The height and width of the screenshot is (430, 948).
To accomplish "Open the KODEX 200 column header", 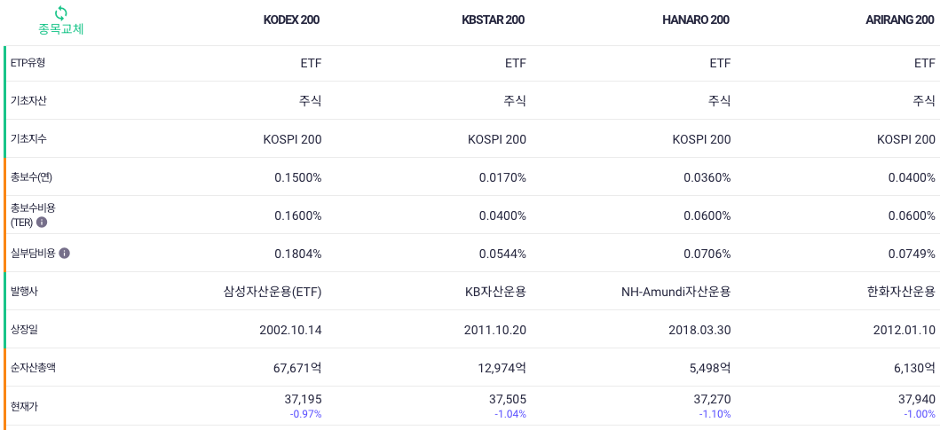I will (x=291, y=20).
